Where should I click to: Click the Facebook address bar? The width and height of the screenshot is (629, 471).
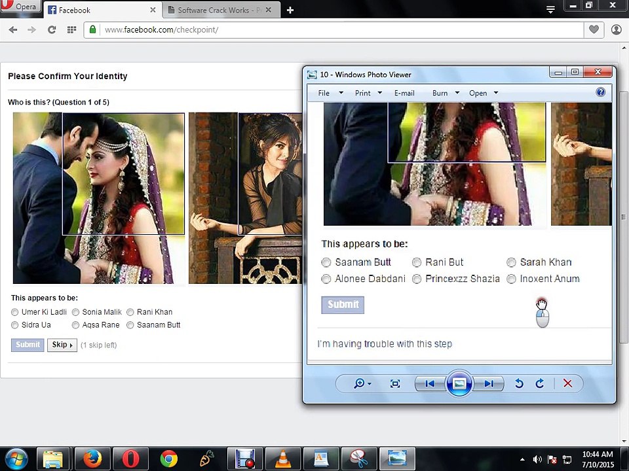[334, 29]
